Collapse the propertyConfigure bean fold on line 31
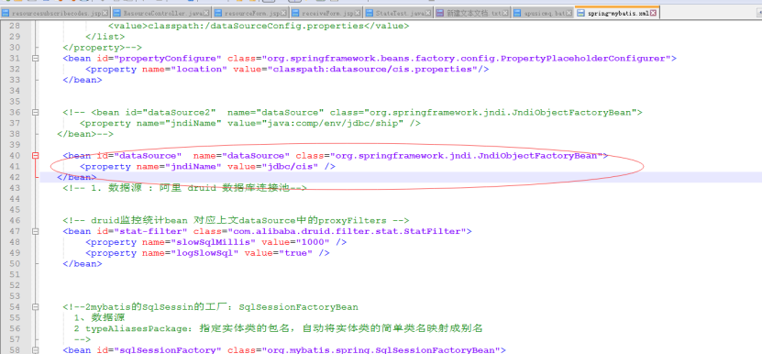 35,59
